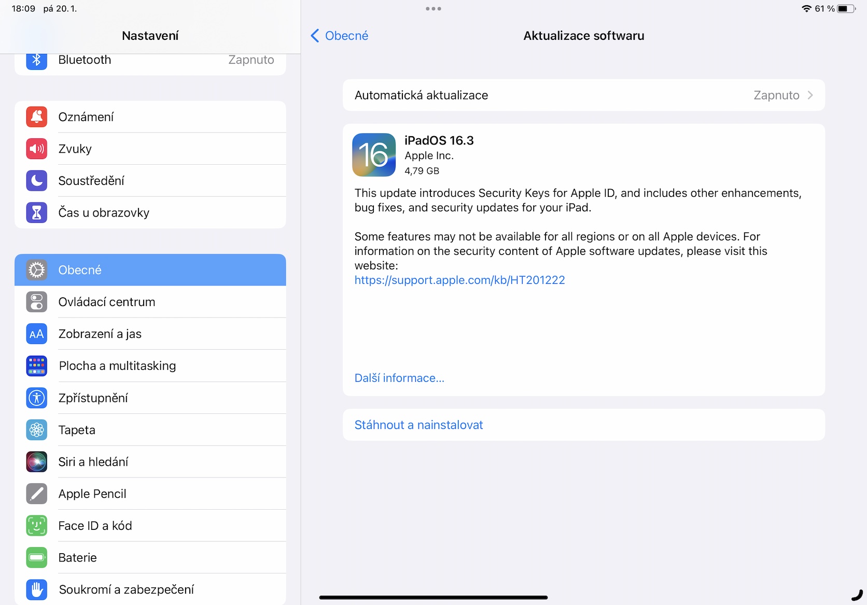Tap the Tapeta label

pyautogui.click(x=77, y=430)
